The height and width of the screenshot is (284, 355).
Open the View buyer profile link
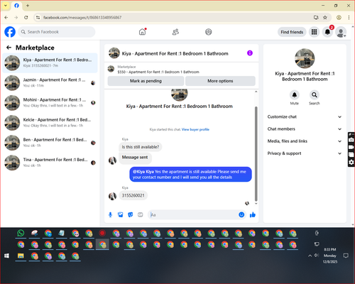pyautogui.click(x=195, y=129)
